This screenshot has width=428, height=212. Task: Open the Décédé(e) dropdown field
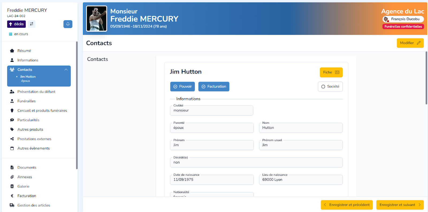tap(256, 162)
